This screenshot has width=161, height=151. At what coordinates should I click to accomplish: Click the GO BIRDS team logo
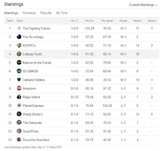19,71
